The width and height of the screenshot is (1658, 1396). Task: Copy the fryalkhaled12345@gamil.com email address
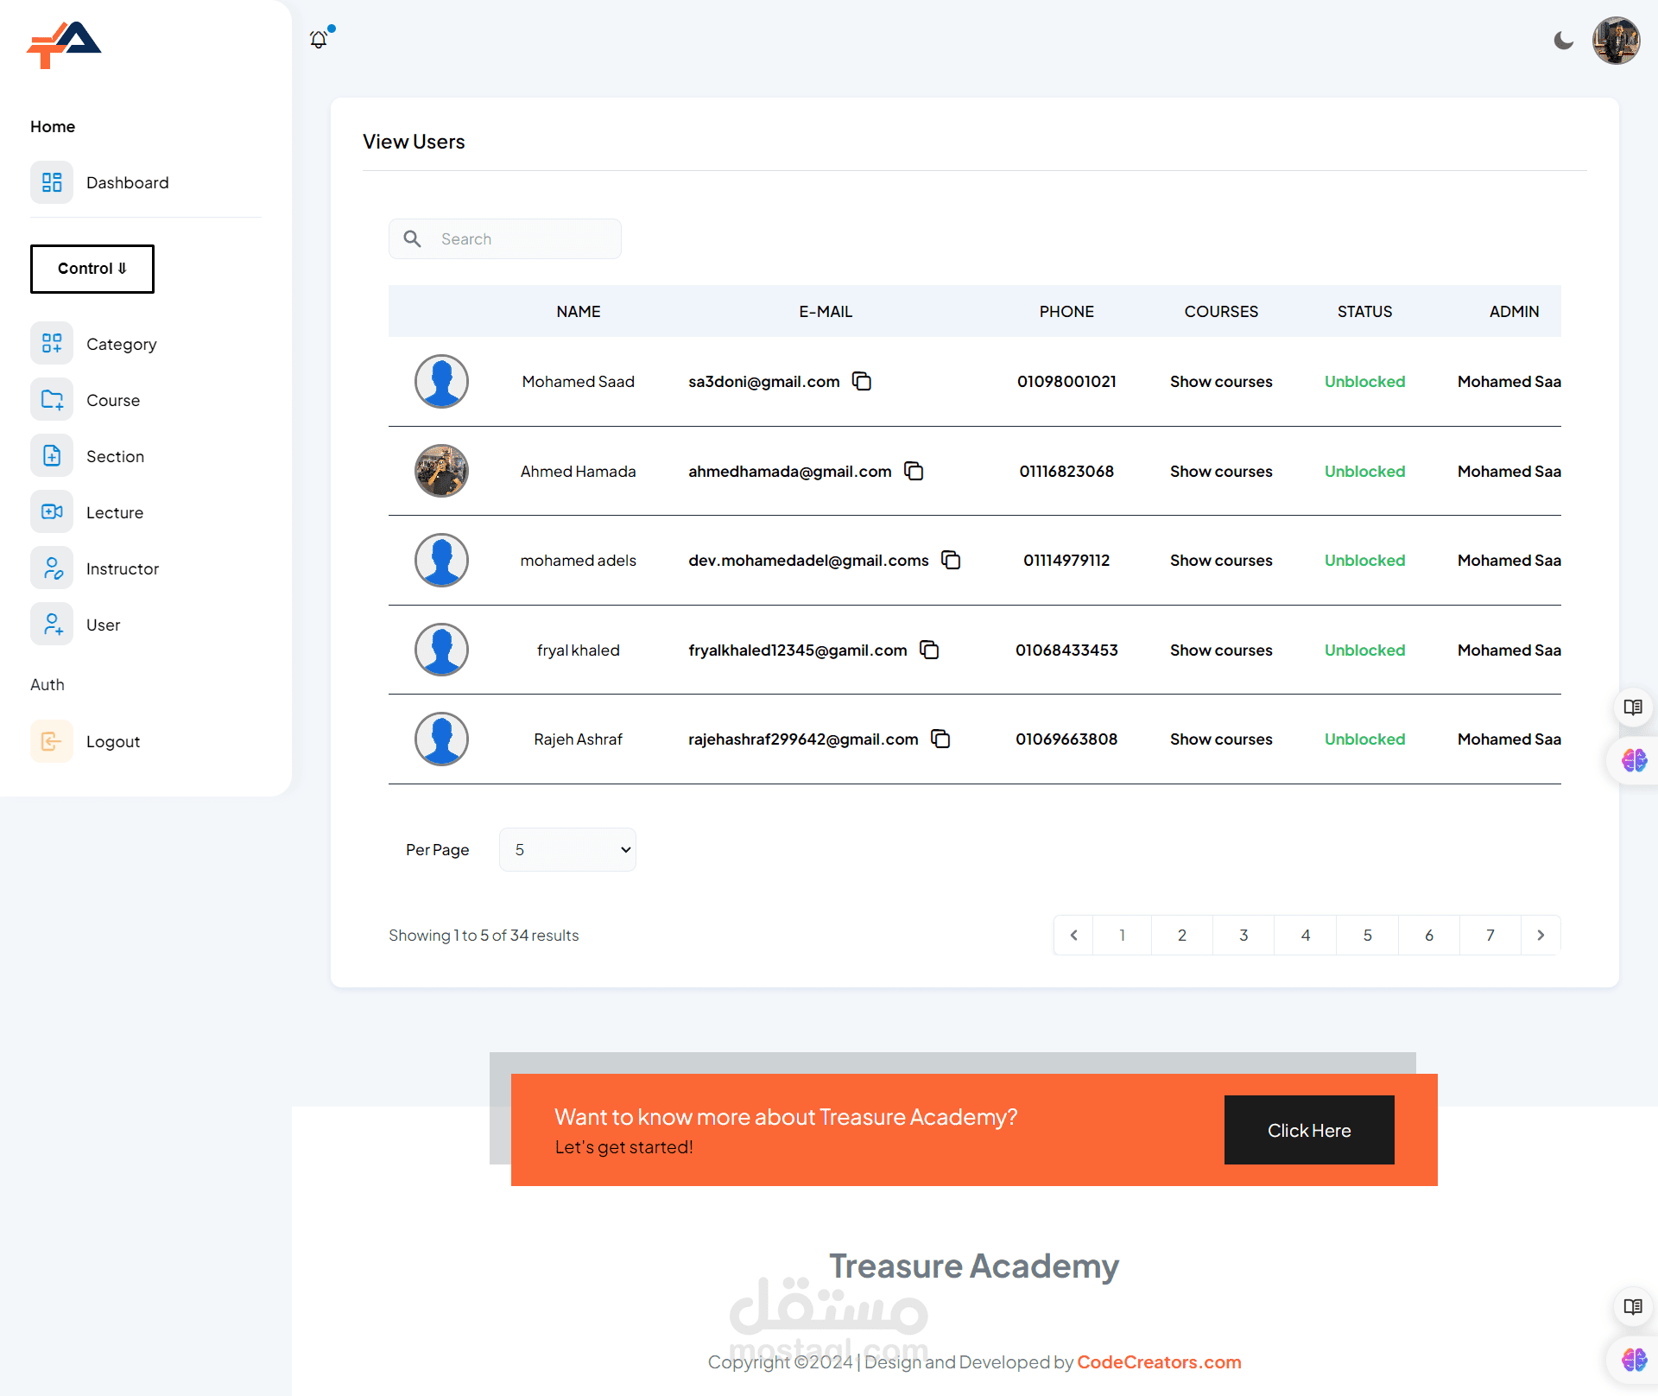929,650
